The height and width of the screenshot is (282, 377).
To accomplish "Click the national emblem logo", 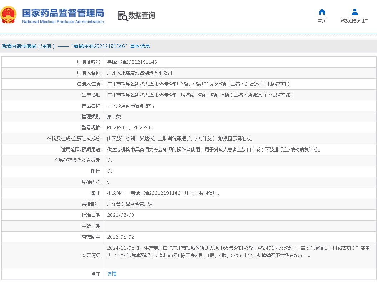I will 9,15.
